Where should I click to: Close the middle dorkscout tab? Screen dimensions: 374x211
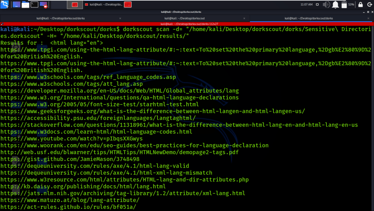click(244, 18)
